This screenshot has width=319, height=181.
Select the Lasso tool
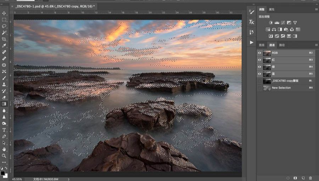pyautogui.click(x=4, y=26)
